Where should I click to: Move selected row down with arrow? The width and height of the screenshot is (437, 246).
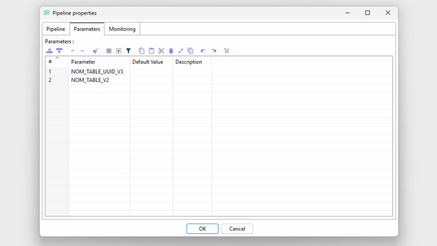click(x=82, y=51)
